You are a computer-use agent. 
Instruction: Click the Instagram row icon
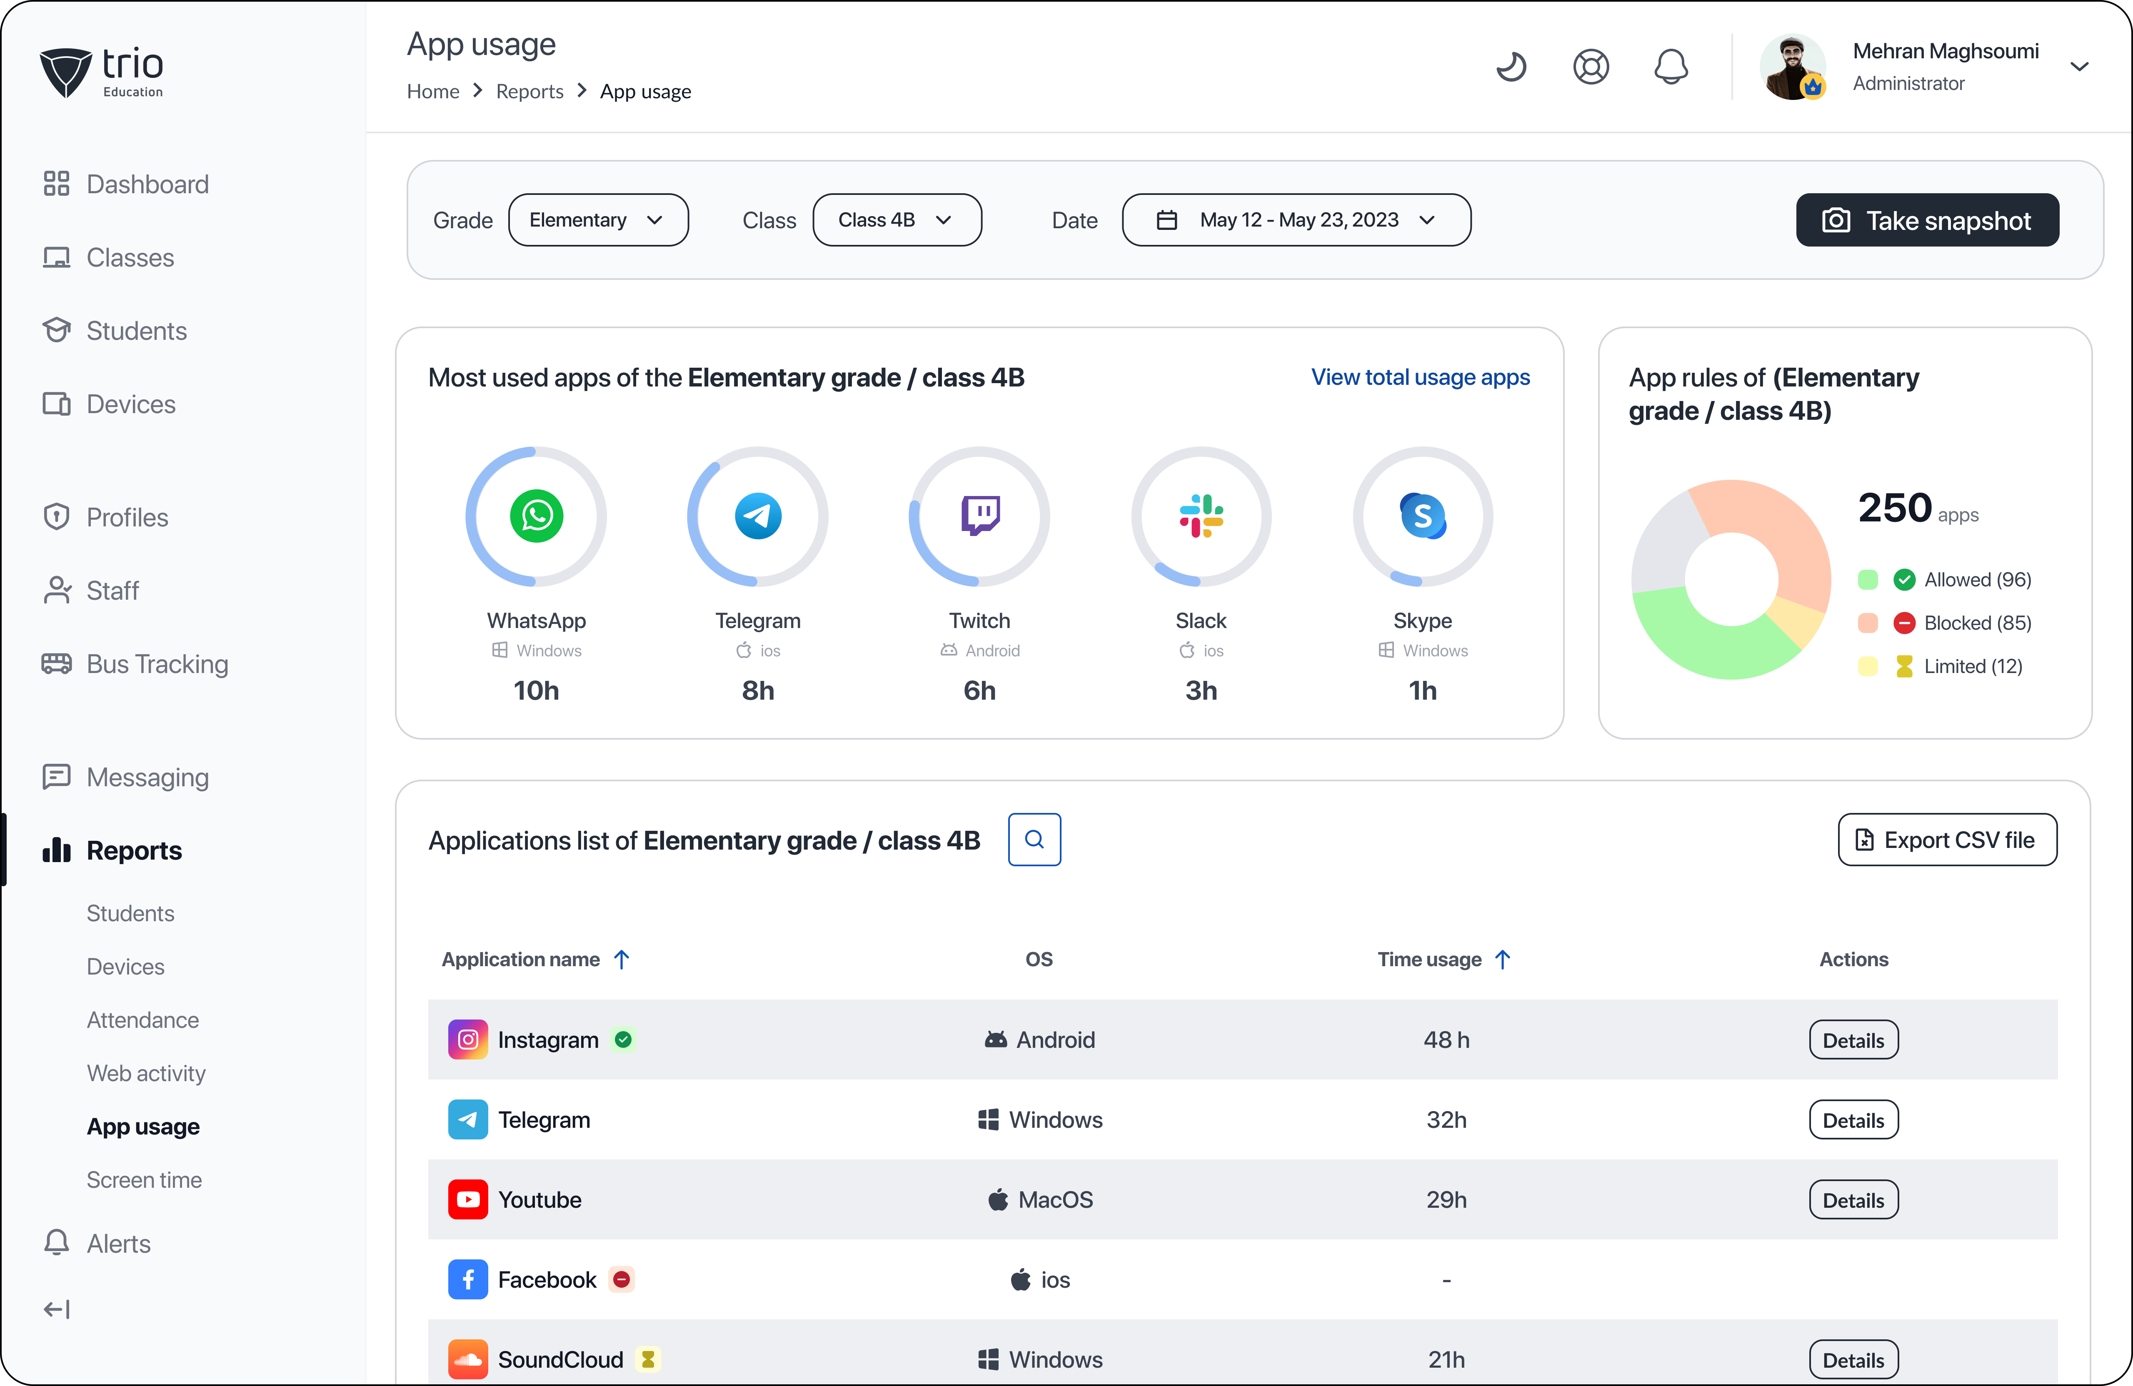468,1039
